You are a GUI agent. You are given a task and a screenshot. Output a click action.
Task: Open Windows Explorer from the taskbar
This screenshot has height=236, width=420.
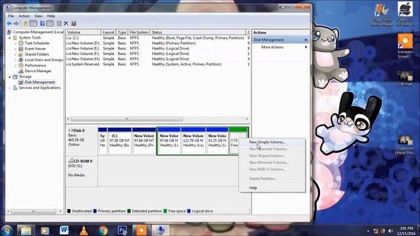tap(26, 230)
